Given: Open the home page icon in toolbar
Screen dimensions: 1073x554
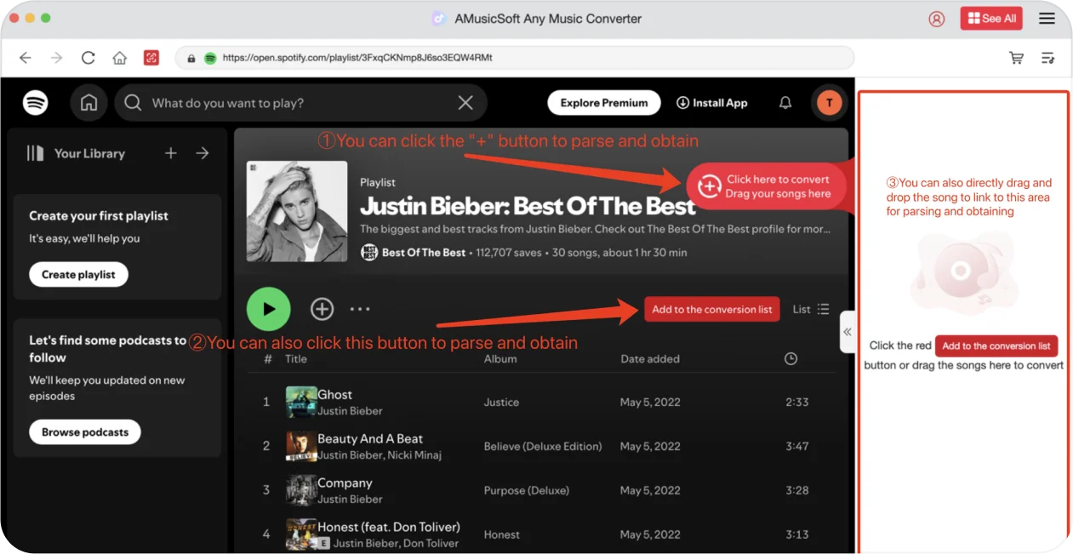Looking at the screenshot, I should (x=120, y=58).
